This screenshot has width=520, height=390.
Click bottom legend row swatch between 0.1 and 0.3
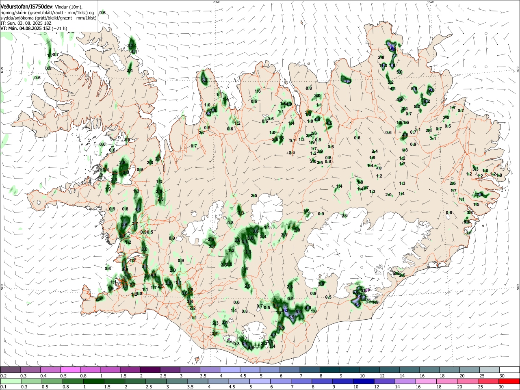(x=10, y=381)
